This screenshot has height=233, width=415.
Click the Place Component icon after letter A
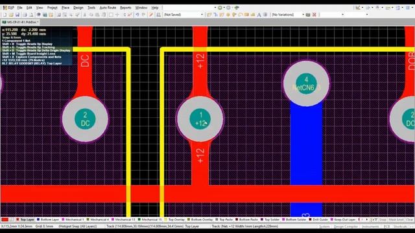pyautogui.click(x=265, y=15)
